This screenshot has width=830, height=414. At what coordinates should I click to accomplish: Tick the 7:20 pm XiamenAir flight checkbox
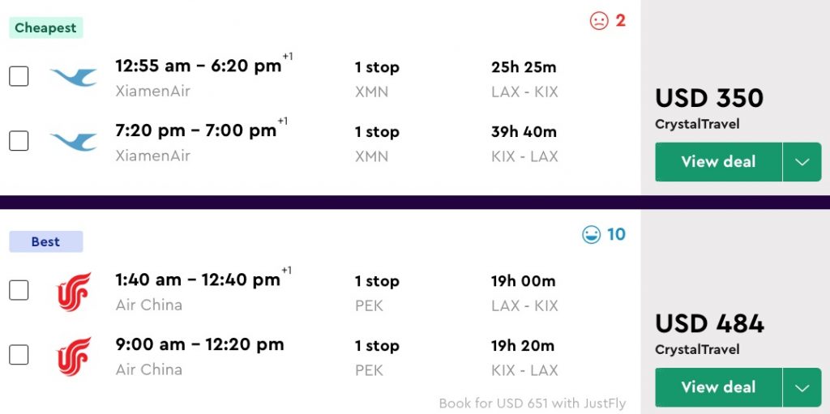(x=19, y=141)
